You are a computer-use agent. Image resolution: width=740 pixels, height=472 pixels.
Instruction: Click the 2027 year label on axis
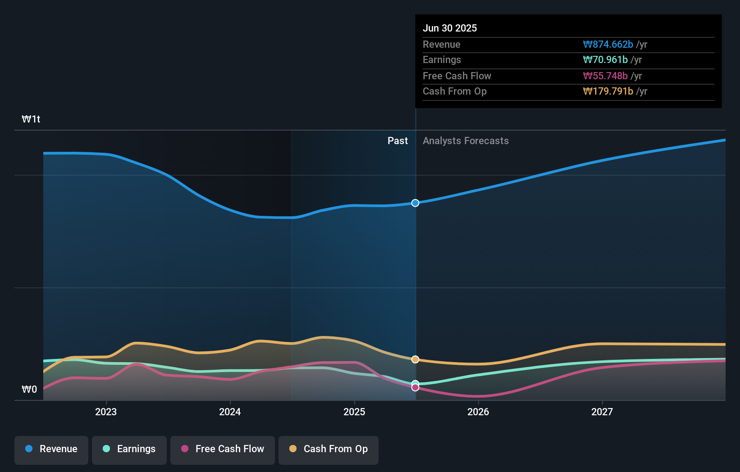(x=603, y=412)
